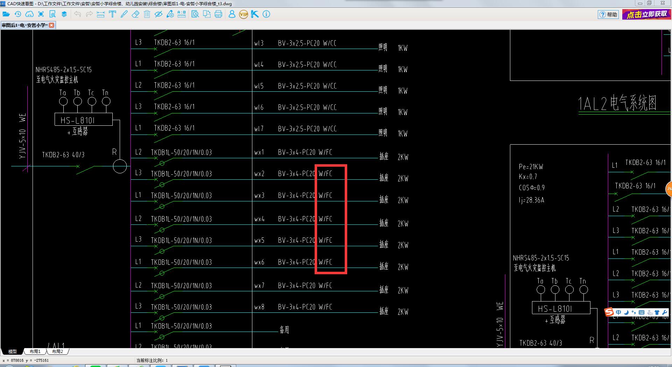This screenshot has width=672, height=367.
Task: Open the about information icon
Action: click(266, 14)
